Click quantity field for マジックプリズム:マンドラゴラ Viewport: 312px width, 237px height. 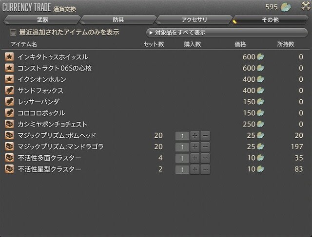click(182, 147)
